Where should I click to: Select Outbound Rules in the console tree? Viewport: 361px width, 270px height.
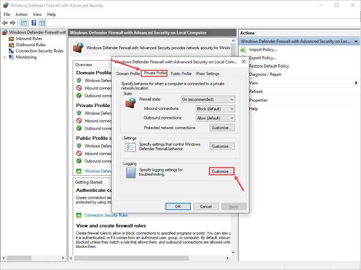tap(30, 45)
